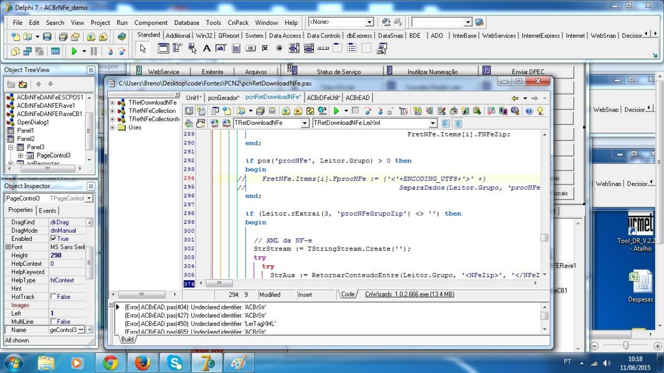Open the Run arrow dropdown in main toolbar
The width and height of the screenshot is (664, 373).
pyautogui.click(x=84, y=51)
